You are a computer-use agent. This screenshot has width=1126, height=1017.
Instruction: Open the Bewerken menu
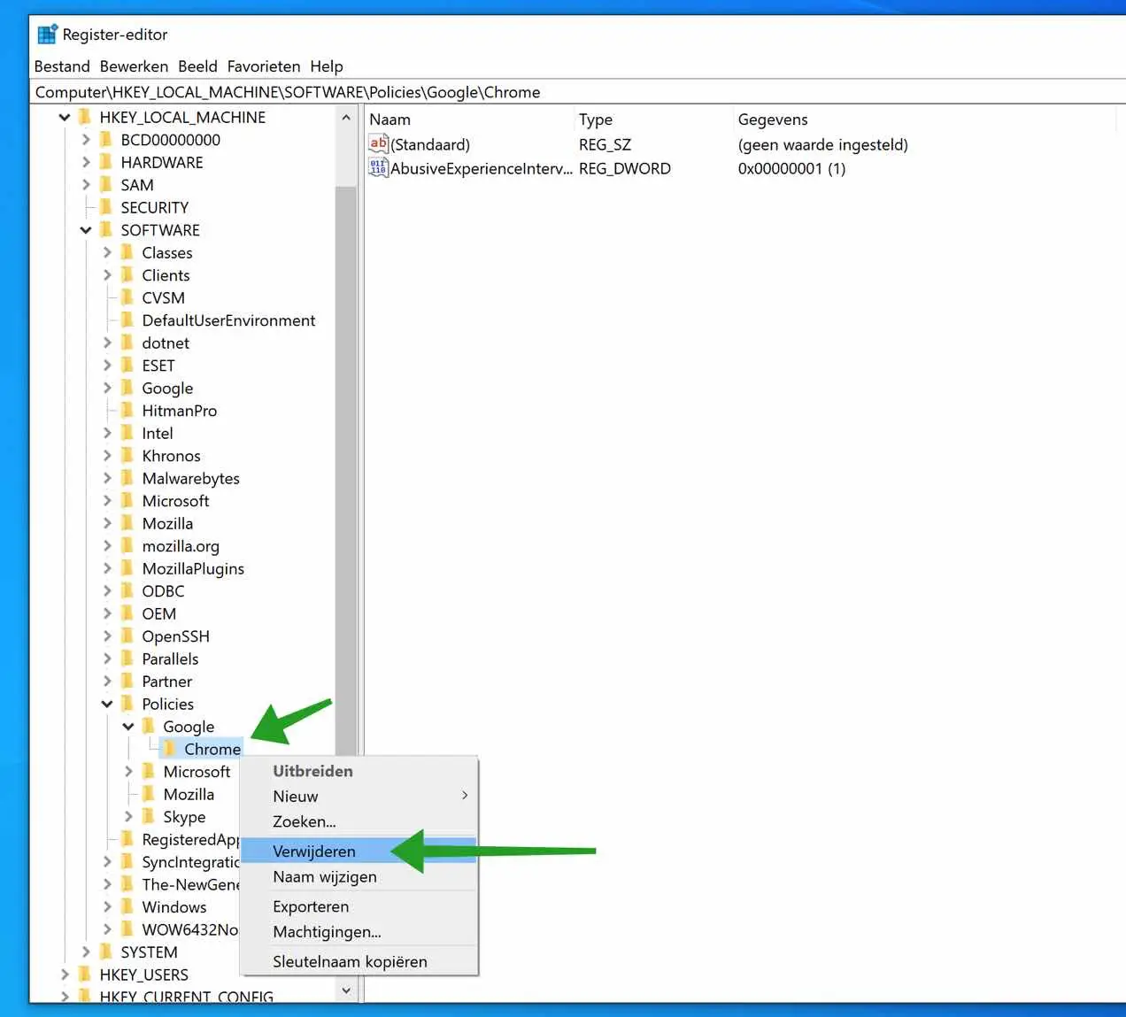tap(134, 66)
